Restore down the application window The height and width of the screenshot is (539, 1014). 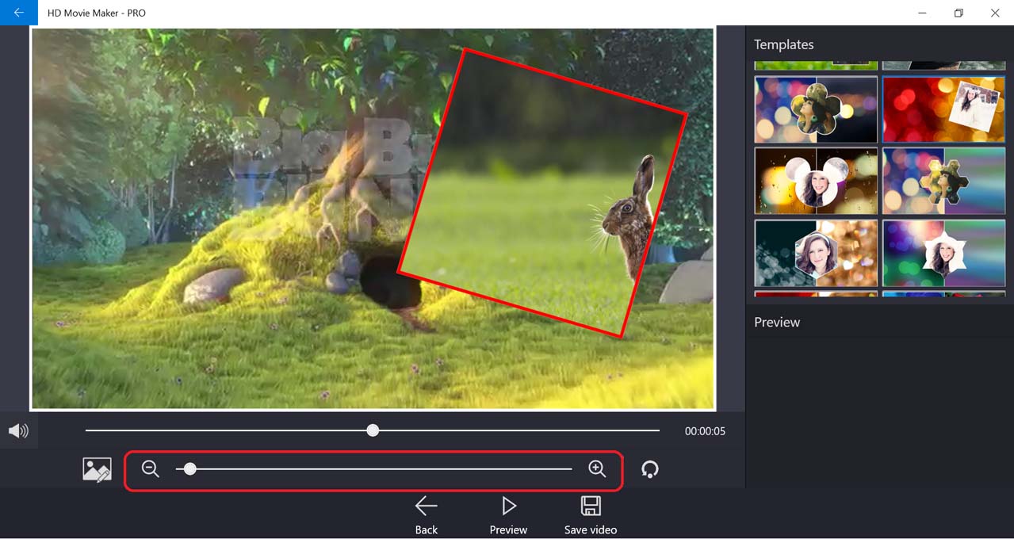959,13
